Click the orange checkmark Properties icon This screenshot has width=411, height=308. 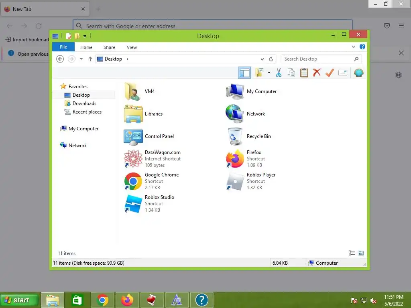coord(330,73)
